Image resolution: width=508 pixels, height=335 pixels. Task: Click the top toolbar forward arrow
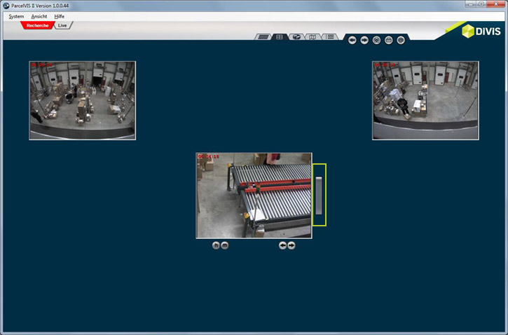click(364, 40)
